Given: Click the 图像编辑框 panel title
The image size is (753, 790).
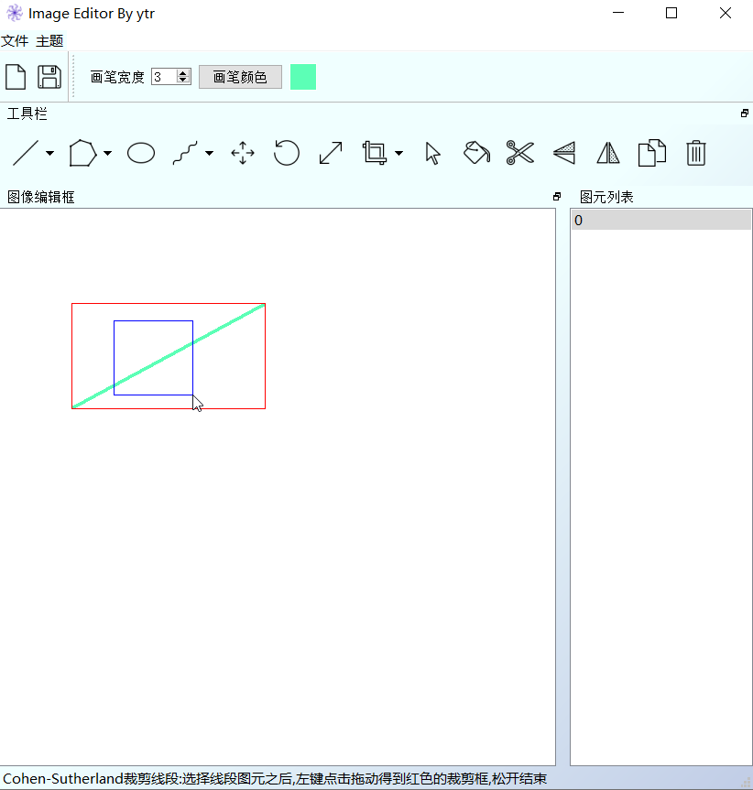Looking at the screenshot, I should (41, 197).
